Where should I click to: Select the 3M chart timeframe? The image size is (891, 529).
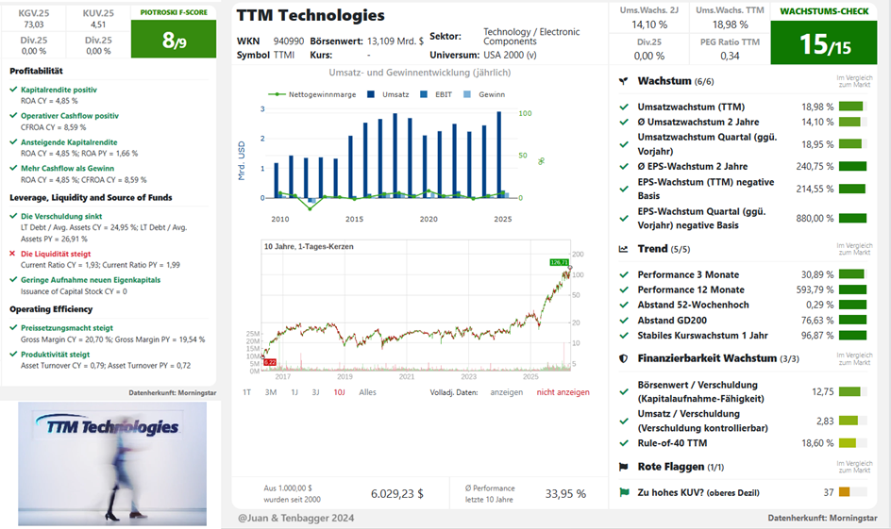coord(271,392)
